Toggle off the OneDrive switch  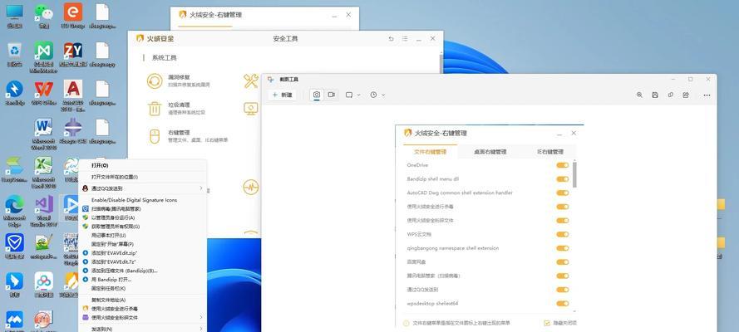[562, 165]
